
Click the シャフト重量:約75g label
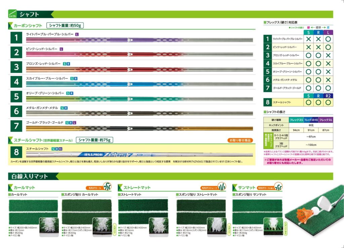(94, 140)
